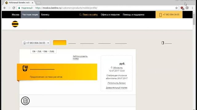The image size is (197, 110).
Task: Select the highlighted yellow profile tab
Action: pos(60,43)
